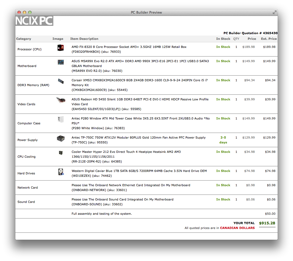
Task: Click the AMD FX-8320 processor thumbnail image
Action: 61,48
